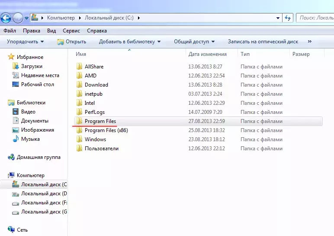
Task: Click Компьютер breadcrumb in address bar
Action: (x=61, y=18)
